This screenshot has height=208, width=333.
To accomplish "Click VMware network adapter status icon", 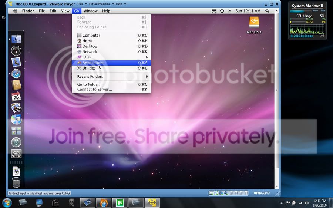I will point(221,193).
